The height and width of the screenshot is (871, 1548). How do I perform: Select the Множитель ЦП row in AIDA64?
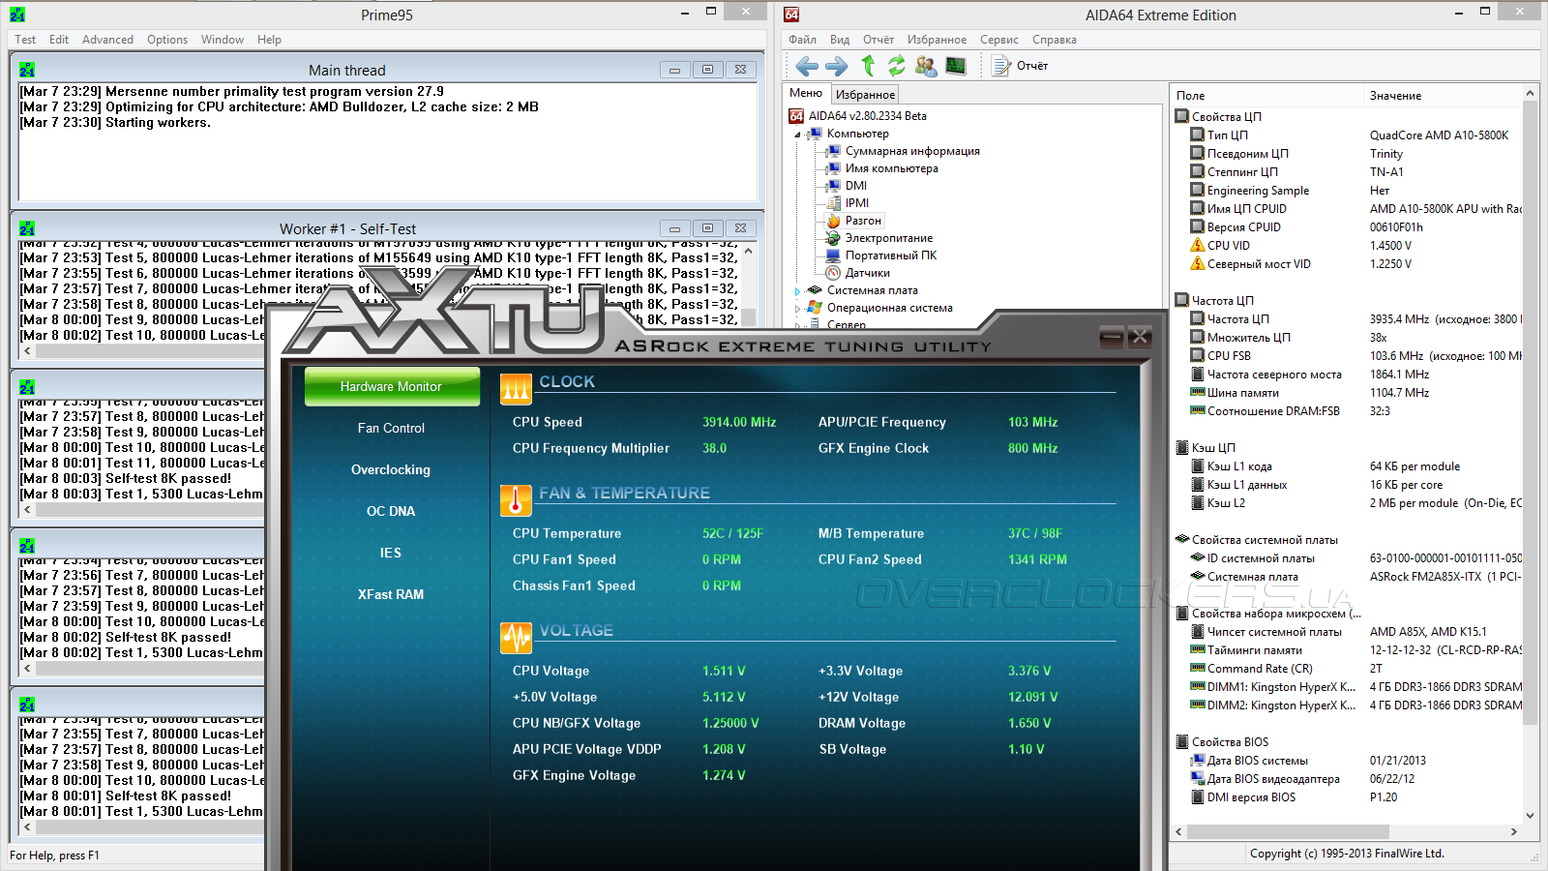click(1349, 338)
